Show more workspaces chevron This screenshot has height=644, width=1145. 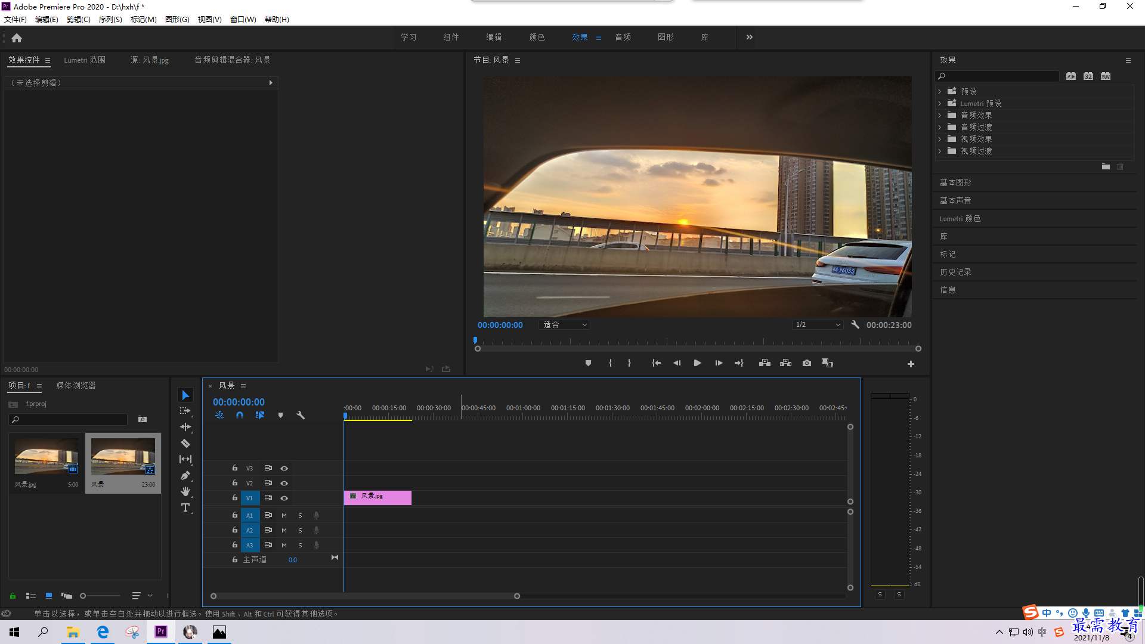pyautogui.click(x=750, y=37)
